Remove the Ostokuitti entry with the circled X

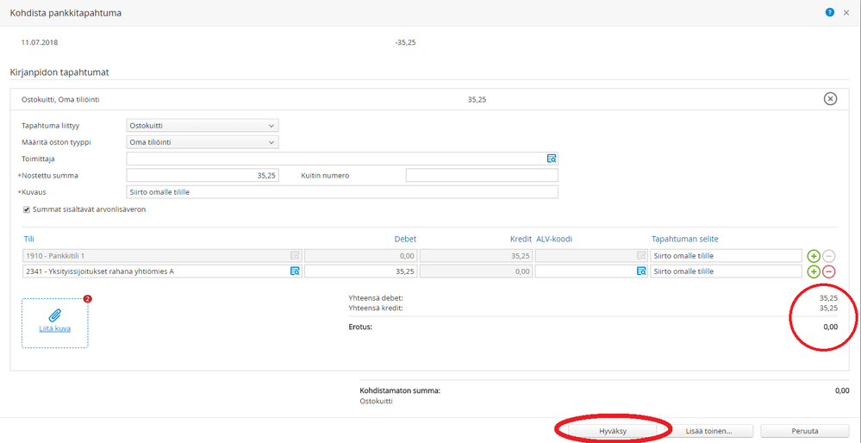830,99
